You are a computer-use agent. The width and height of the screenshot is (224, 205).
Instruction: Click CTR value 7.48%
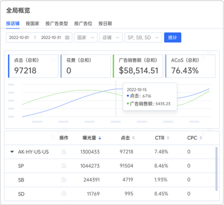(161, 152)
